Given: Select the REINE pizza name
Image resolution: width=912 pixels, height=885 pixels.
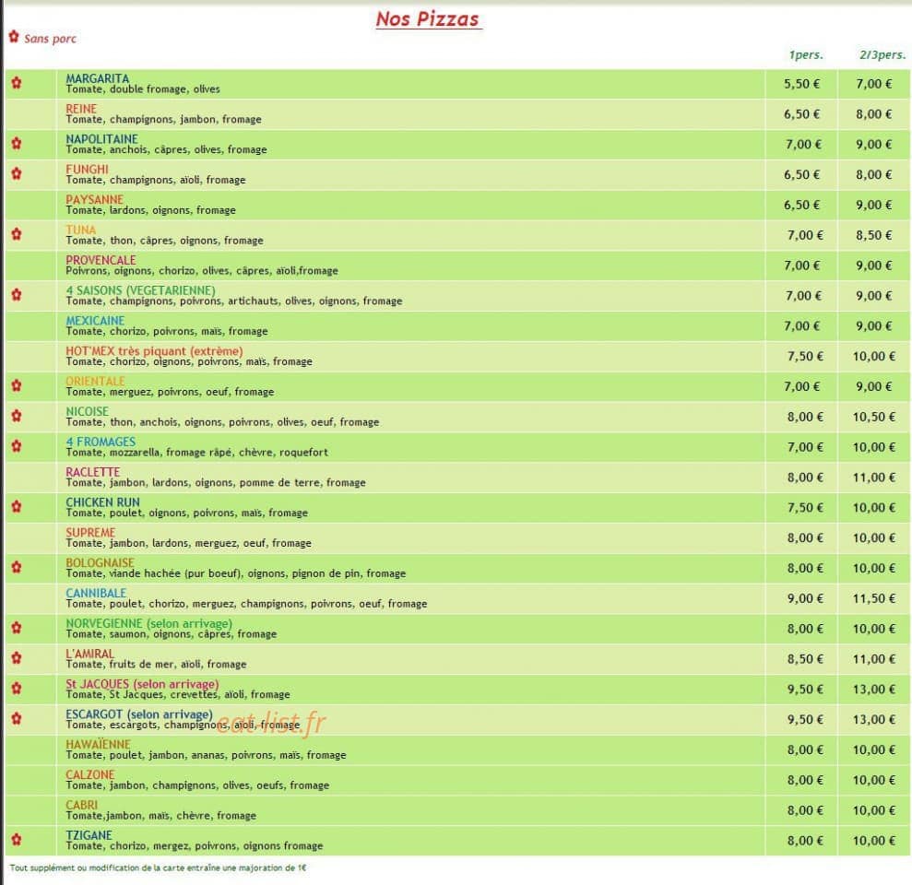Looking at the screenshot, I should [81, 108].
